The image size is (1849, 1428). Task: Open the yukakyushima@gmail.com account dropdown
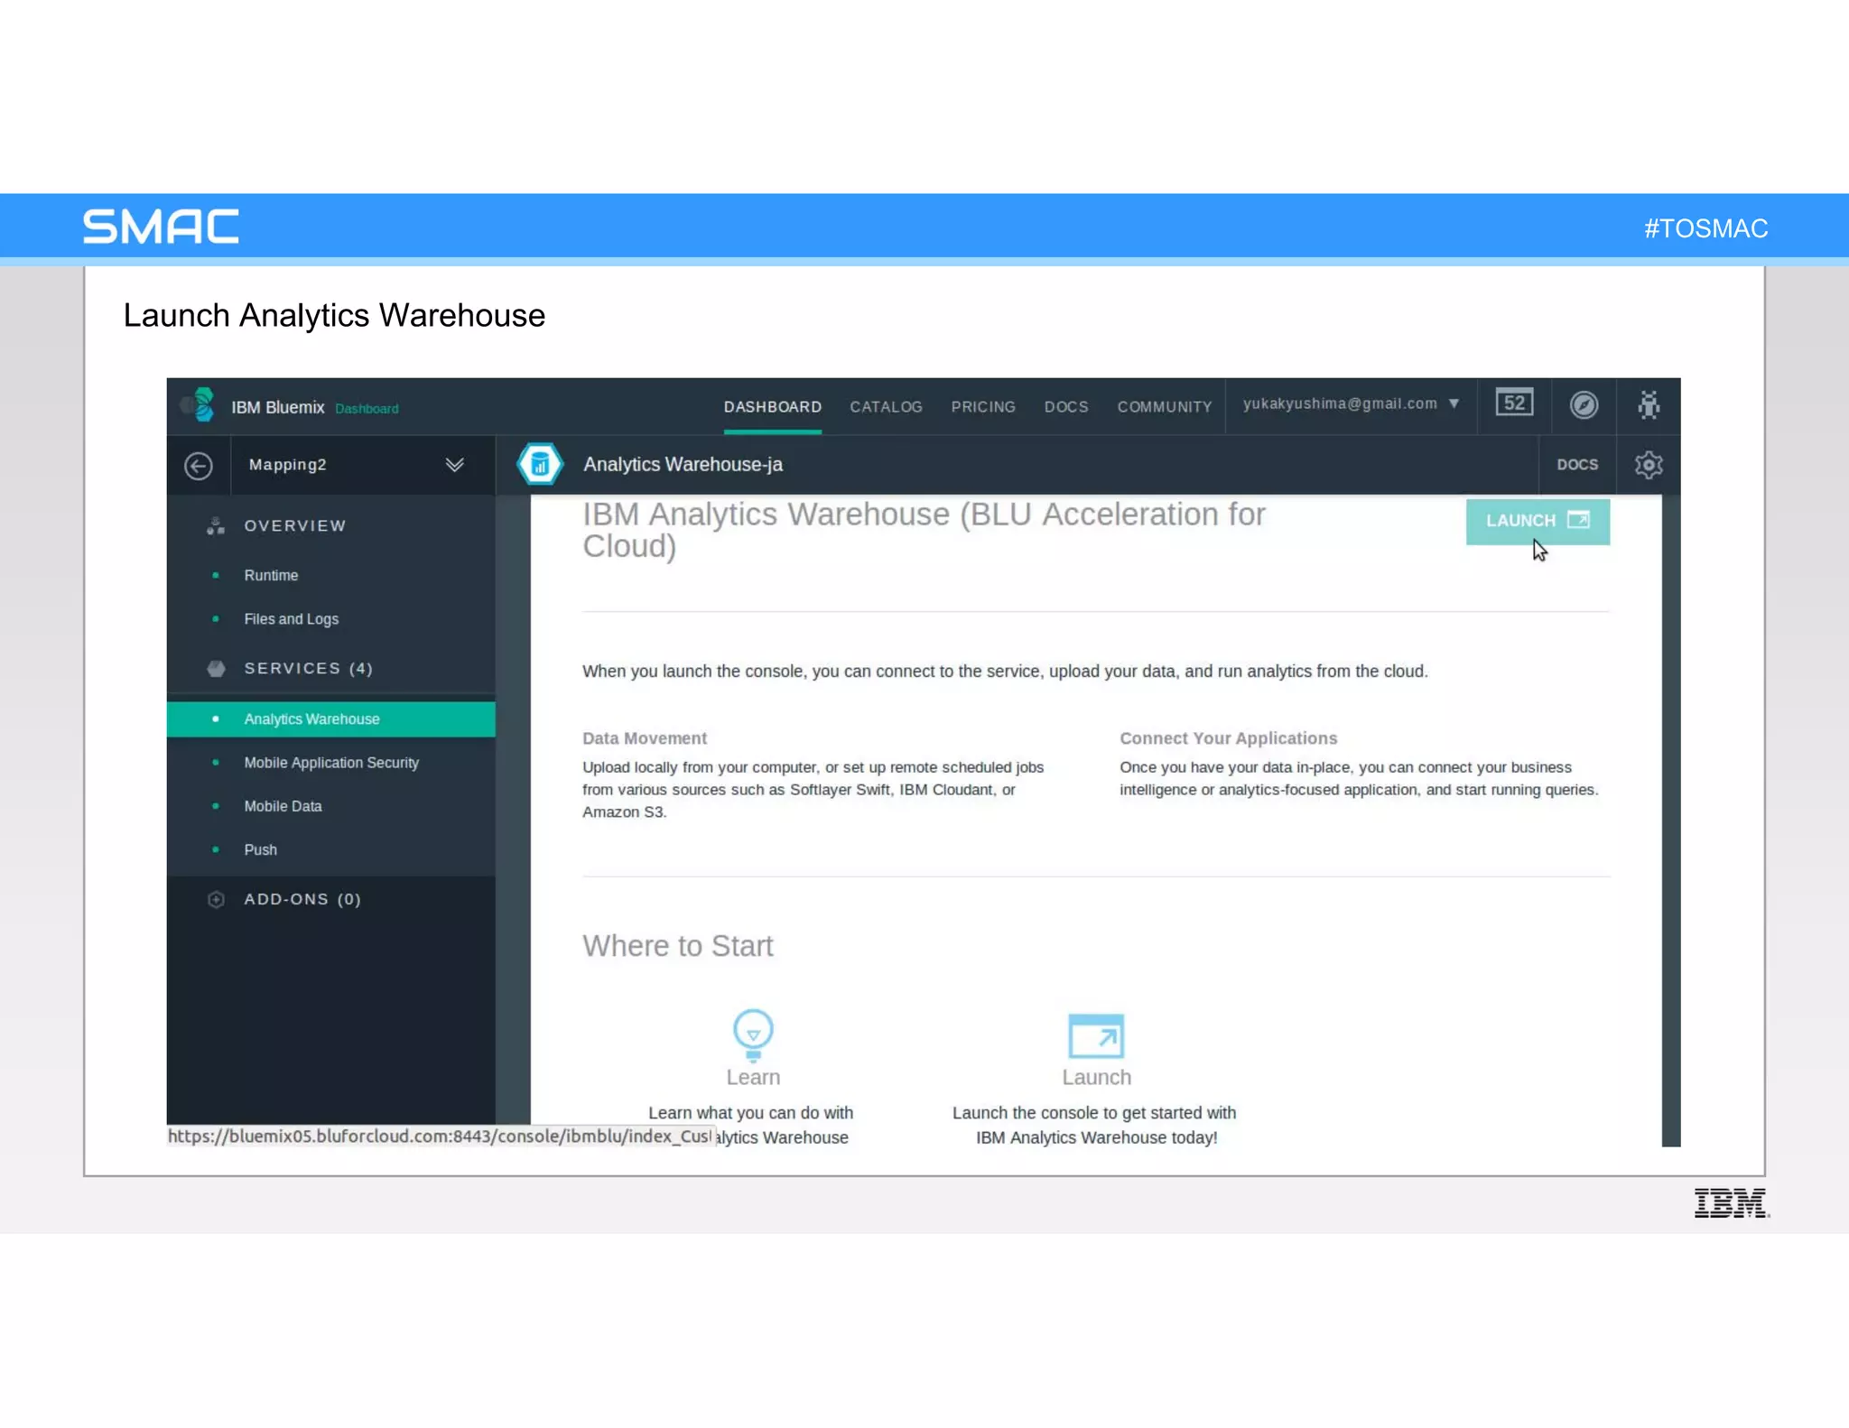pos(1351,403)
